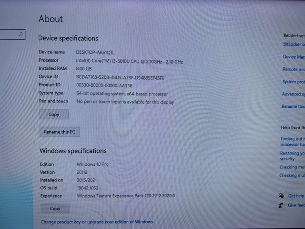Select device name DESKTOP-AR51Q1L
Image resolution: width=305 pixels, height=229 pixels.
pyautogui.click(x=95, y=52)
